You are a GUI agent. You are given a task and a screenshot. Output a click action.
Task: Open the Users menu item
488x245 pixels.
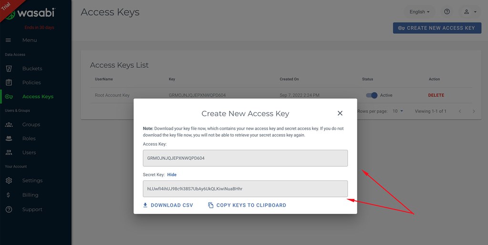tap(29, 153)
